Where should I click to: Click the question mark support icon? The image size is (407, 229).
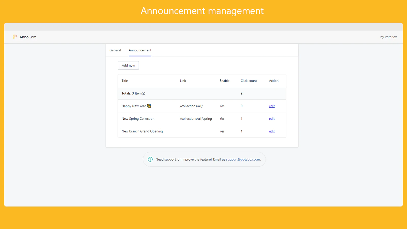150,159
